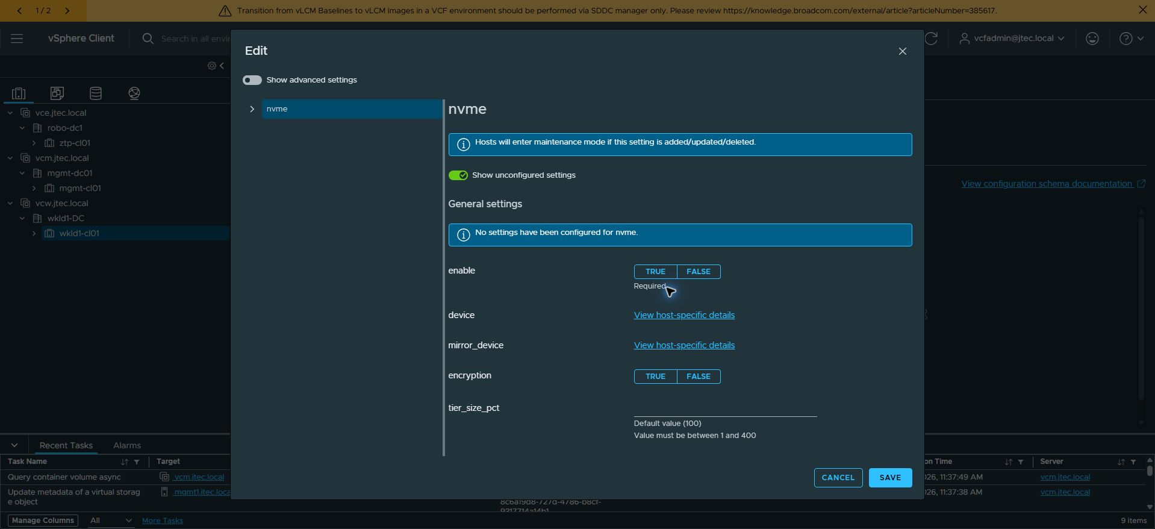The image size is (1155, 529).
Task: Click cluster icon beside mgmt-cl01
Action: click(x=49, y=188)
